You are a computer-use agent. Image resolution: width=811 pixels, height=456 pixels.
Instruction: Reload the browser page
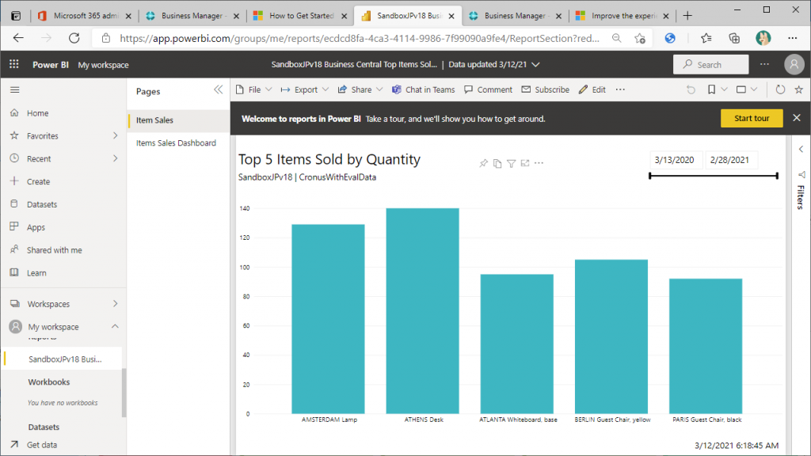(74, 38)
